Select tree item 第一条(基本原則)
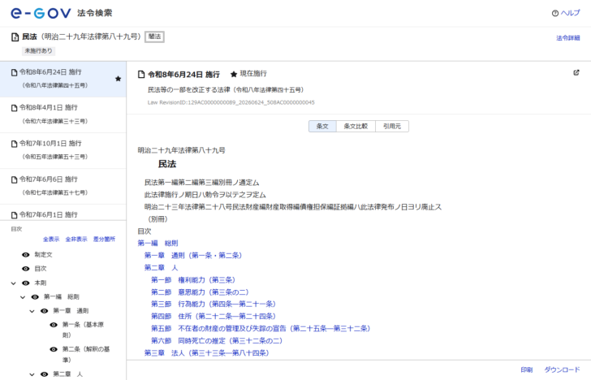This screenshot has width=591, height=380. 83,330
